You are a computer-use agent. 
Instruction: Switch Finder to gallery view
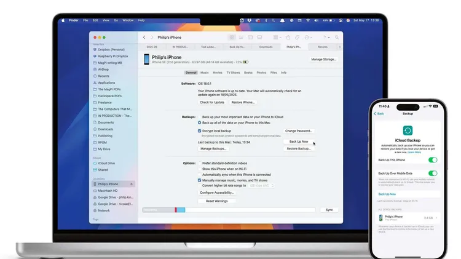259,38
